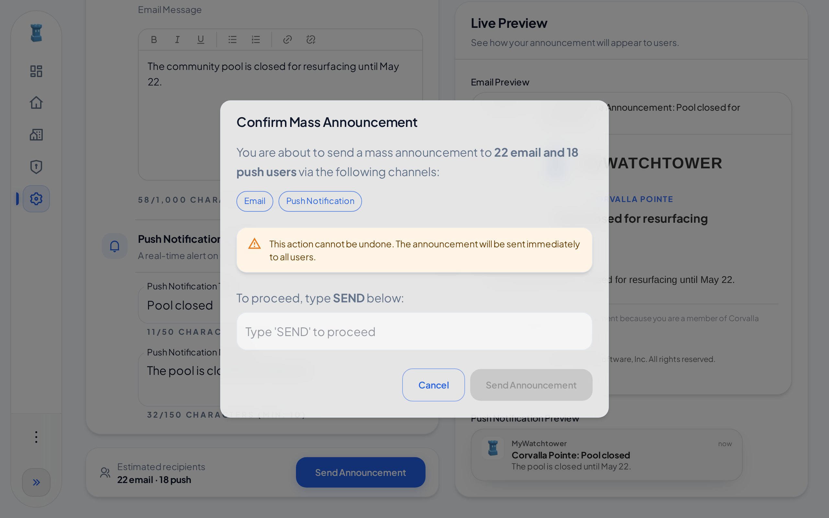Toggle bold formatting in email editor
The height and width of the screenshot is (518, 829).
pos(154,40)
